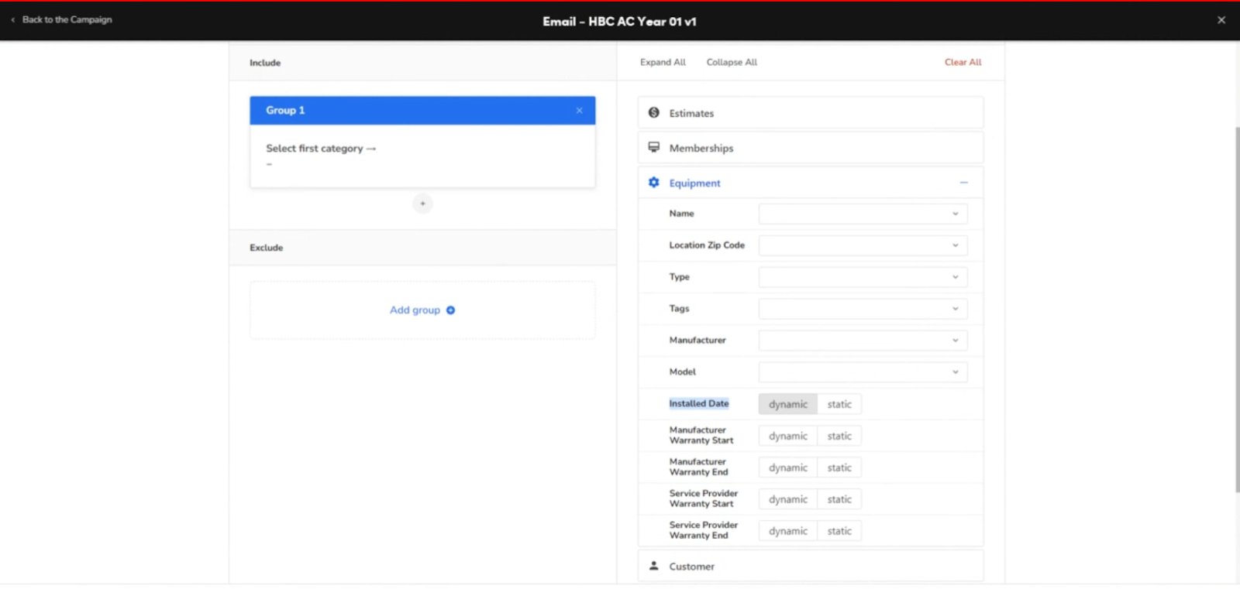Remove Group 1 with its X icon

[x=579, y=111]
